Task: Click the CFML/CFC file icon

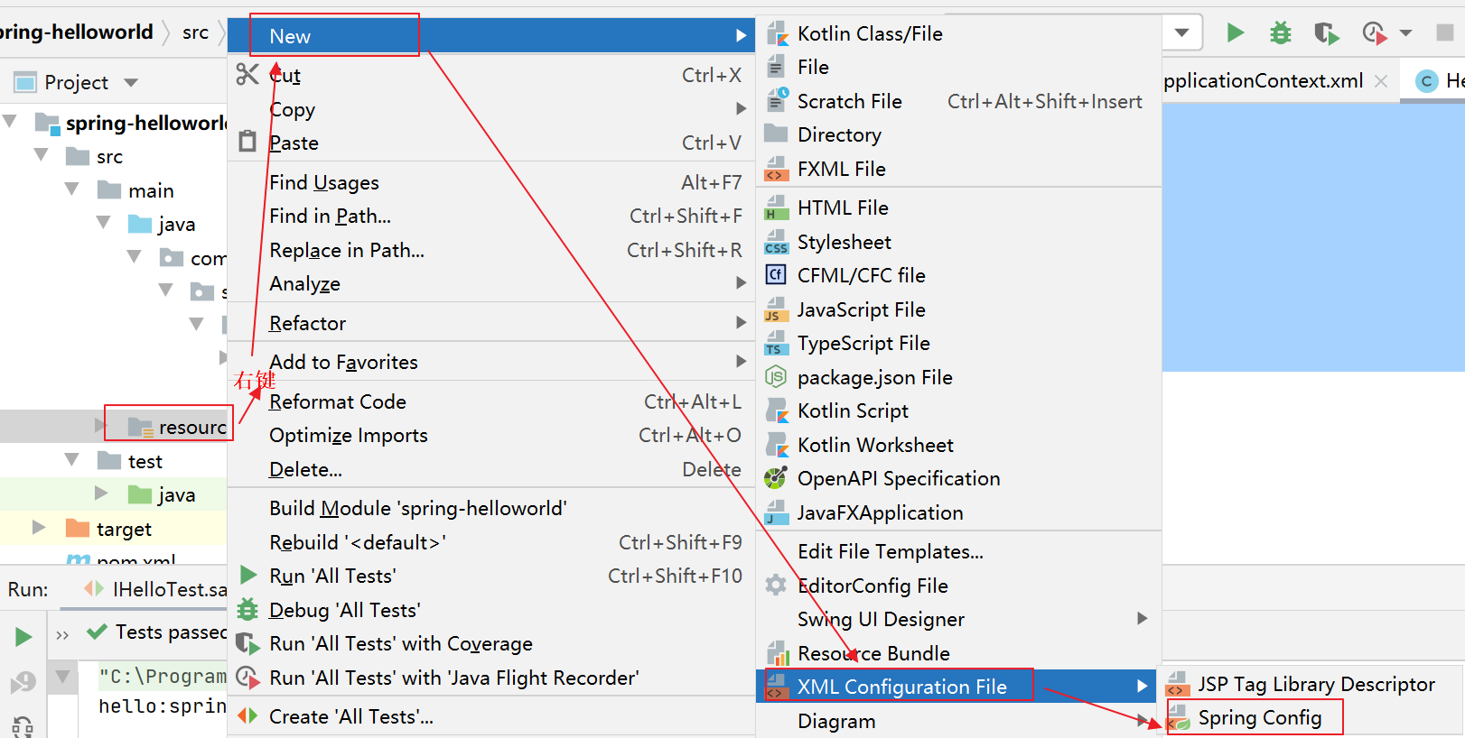Action: point(776,275)
